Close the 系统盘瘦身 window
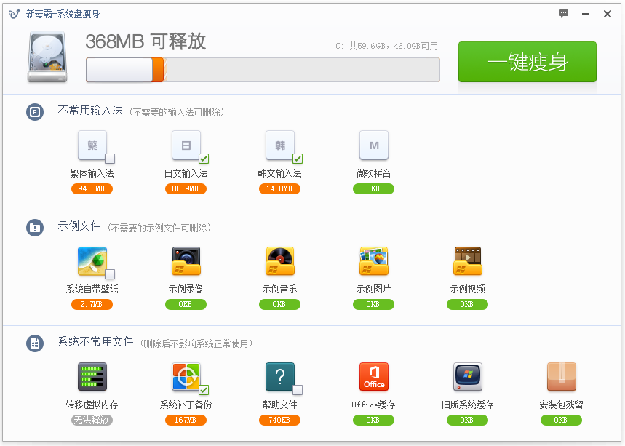625x446 pixels. click(608, 14)
